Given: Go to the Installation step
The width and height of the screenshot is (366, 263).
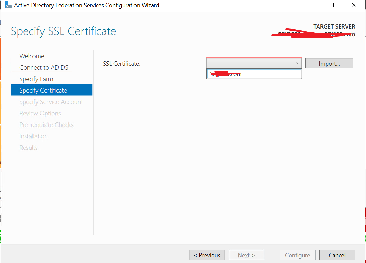Looking at the screenshot, I should coord(33,136).
